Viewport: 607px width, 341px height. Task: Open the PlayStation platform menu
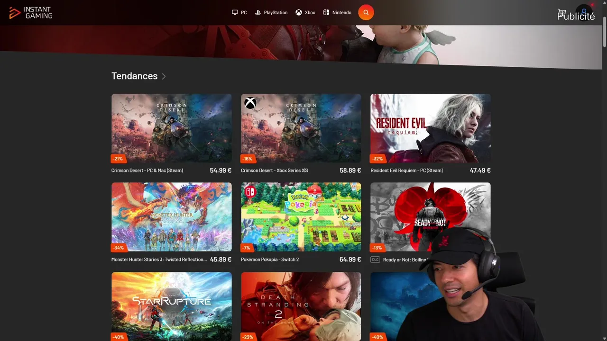pos(271,12)
